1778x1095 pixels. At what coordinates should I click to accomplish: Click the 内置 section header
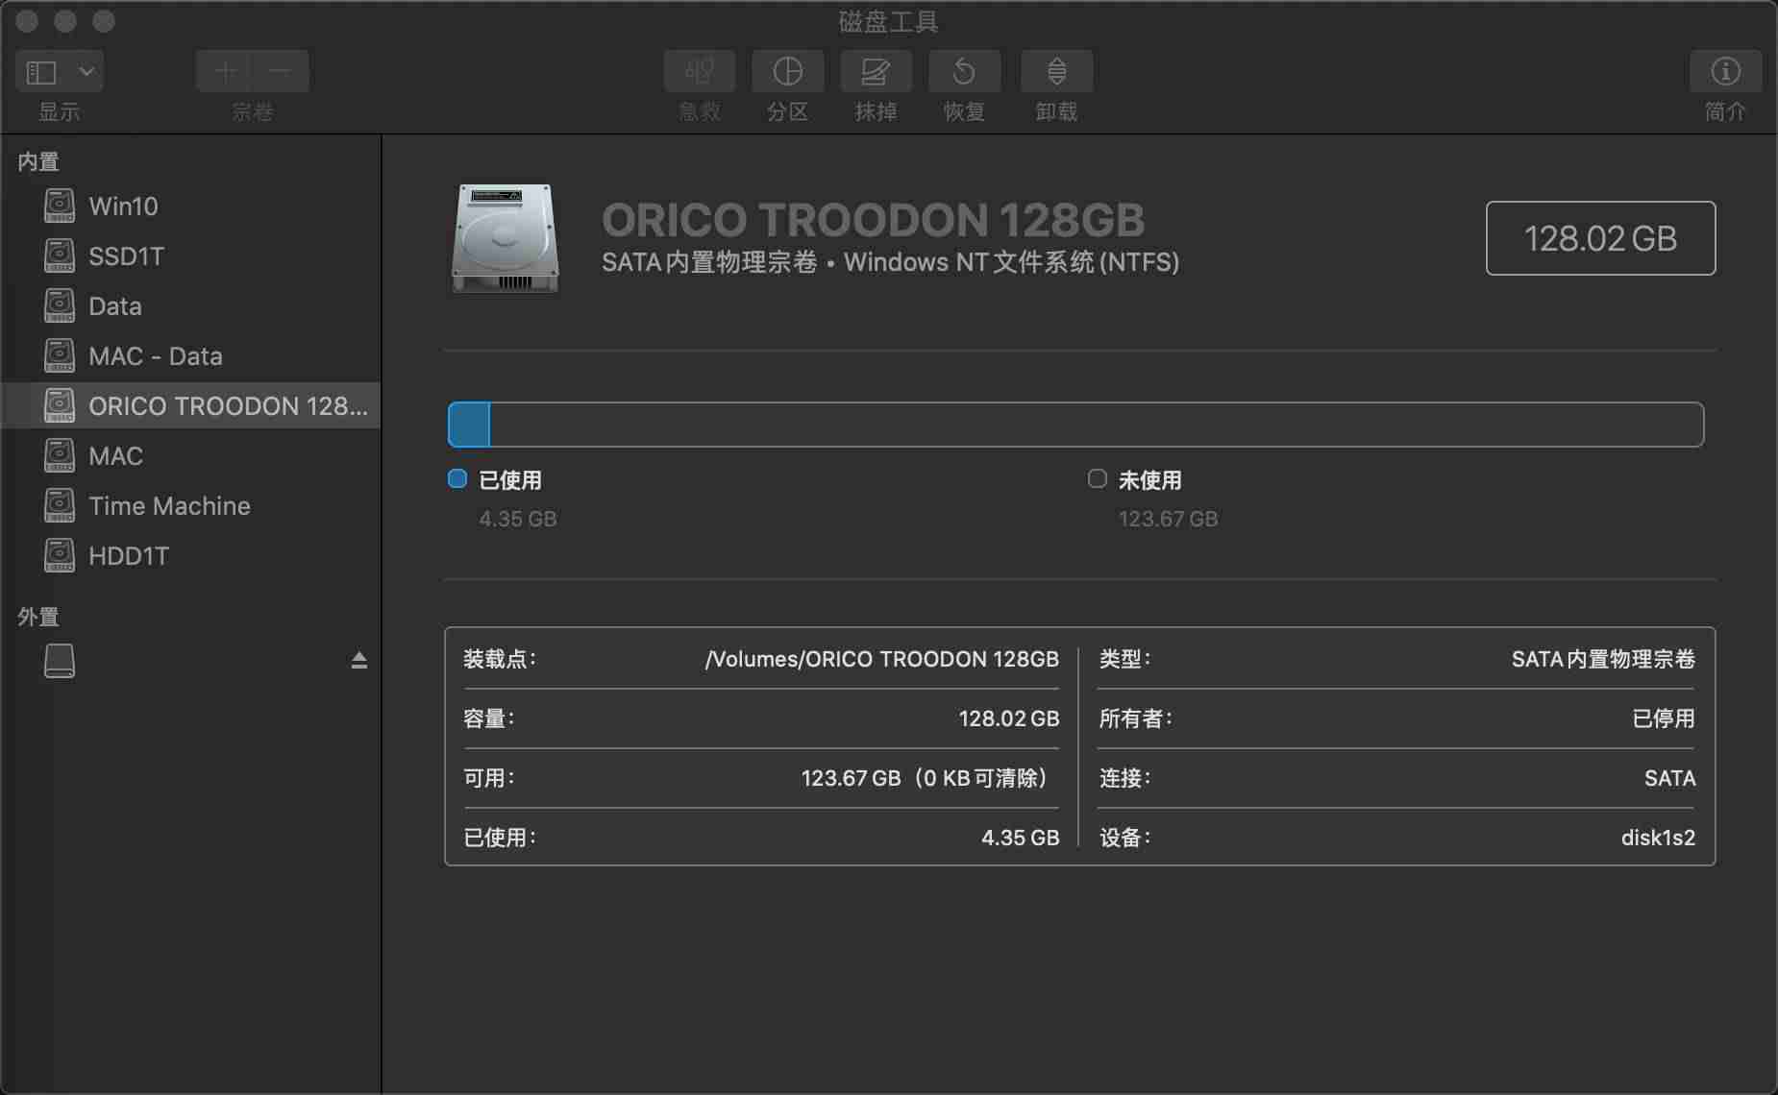(38, 162)
